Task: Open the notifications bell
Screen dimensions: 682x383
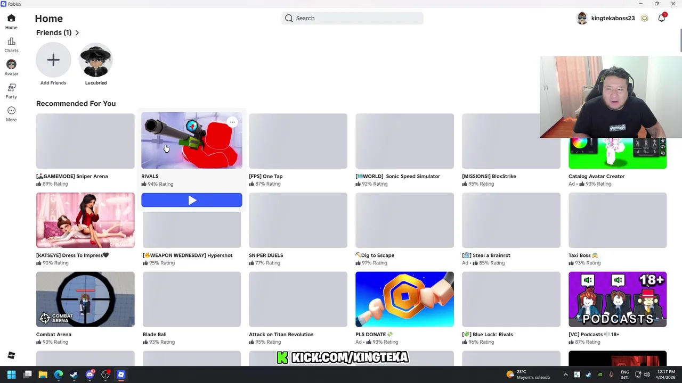Action: tap(661, 18)
